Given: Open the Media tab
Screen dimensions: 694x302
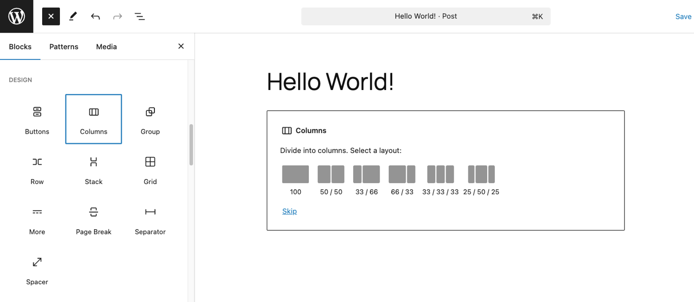Looking at the screenshot, I should [x=106, y=46].
